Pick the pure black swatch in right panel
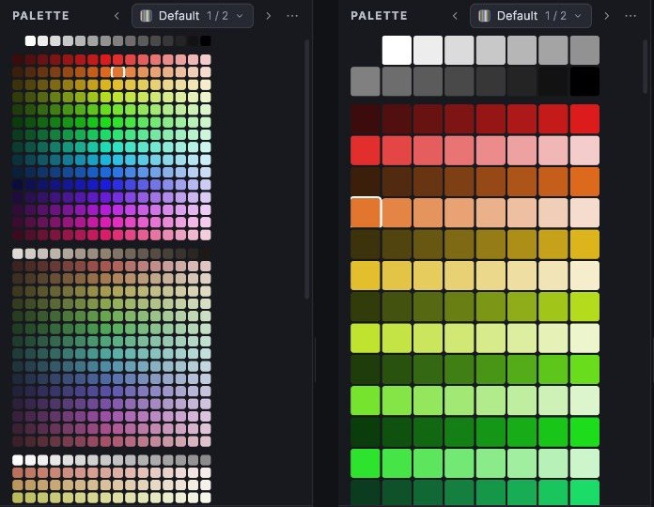 [x=584, y=82]
